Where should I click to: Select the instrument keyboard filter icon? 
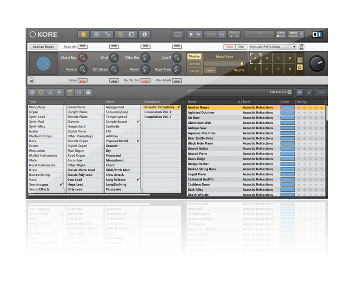click(x=70, y=92)
